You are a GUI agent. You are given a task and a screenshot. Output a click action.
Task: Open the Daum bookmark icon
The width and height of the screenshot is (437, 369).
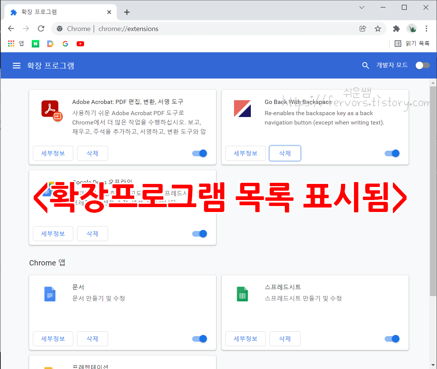click(50, 43)
